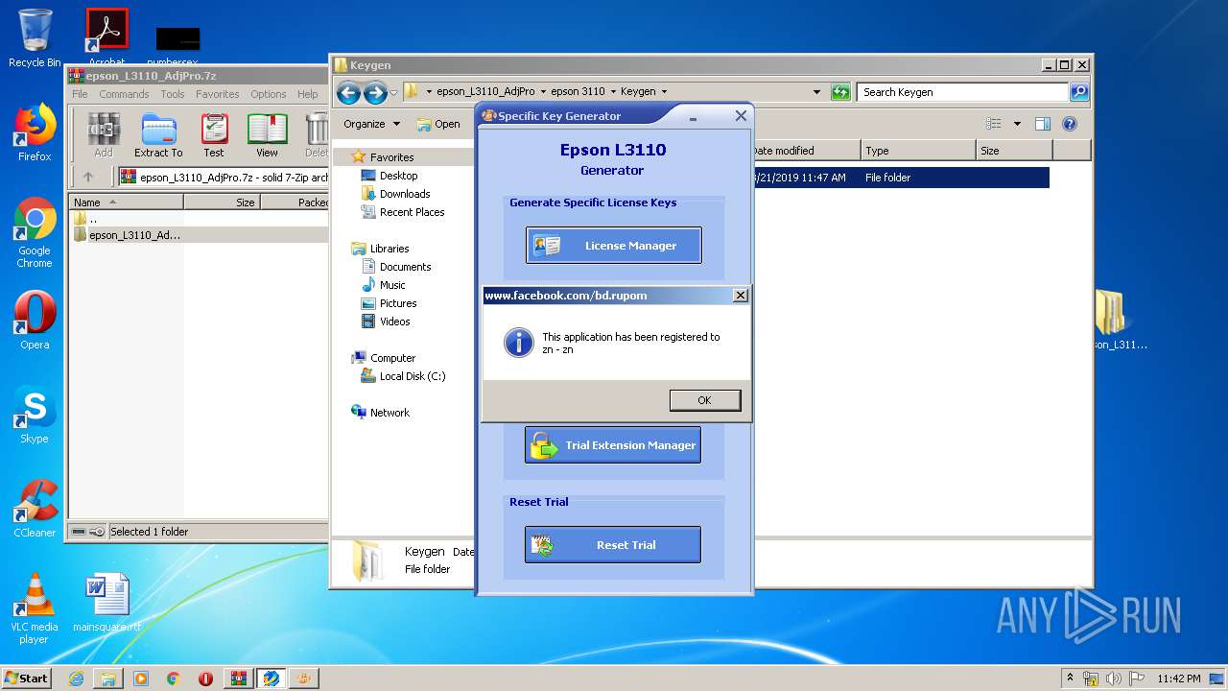Screen dimensions: 1228x691
Task: Open Explorer help icon
Action: [x=1070, y=124]
